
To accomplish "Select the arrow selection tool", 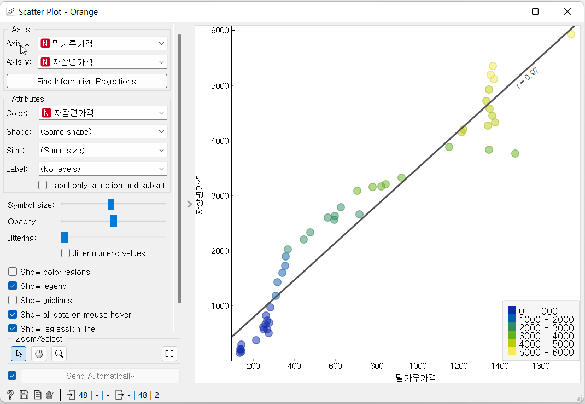I will pyautogui.click(x=19, y=354).
